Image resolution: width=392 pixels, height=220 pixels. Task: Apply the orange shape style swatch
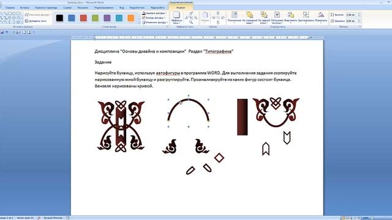(x=130, y=18)
